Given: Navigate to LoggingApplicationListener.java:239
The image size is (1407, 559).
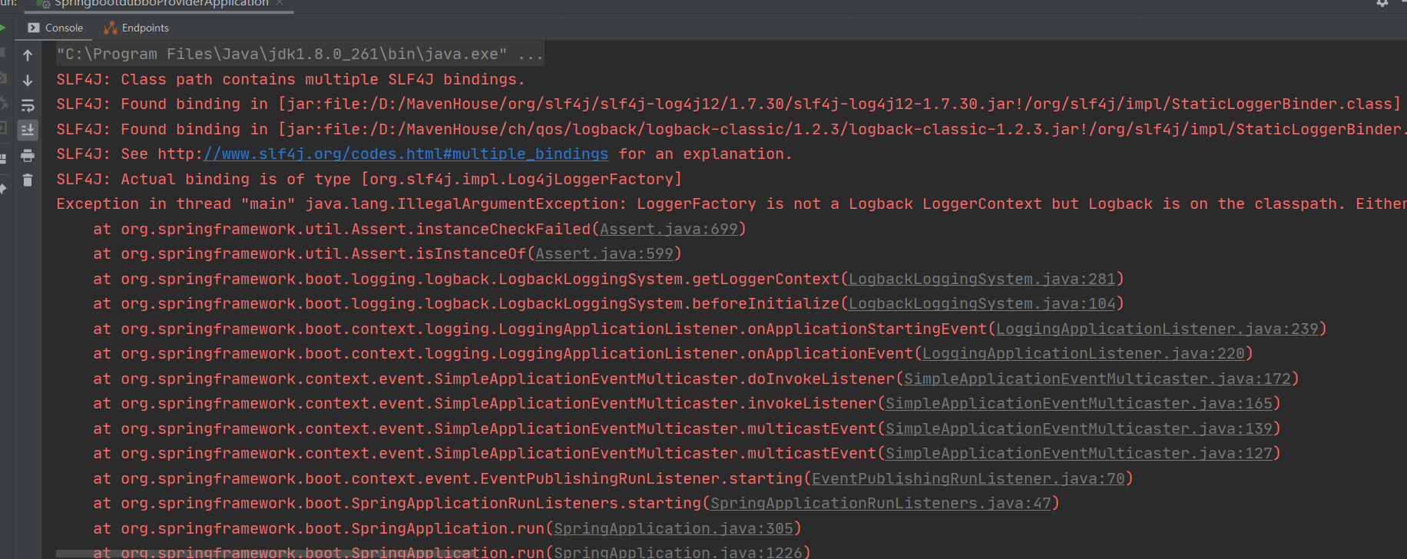Looking at the screenshot, I should coord(1157,329).
